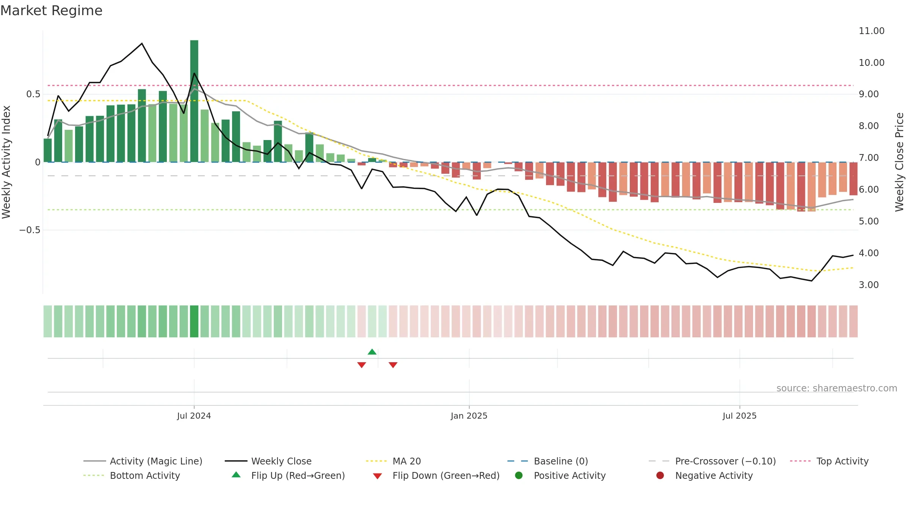Click the 11.00 price axis tick
The image size is (910, 511).
pos(871,31)
